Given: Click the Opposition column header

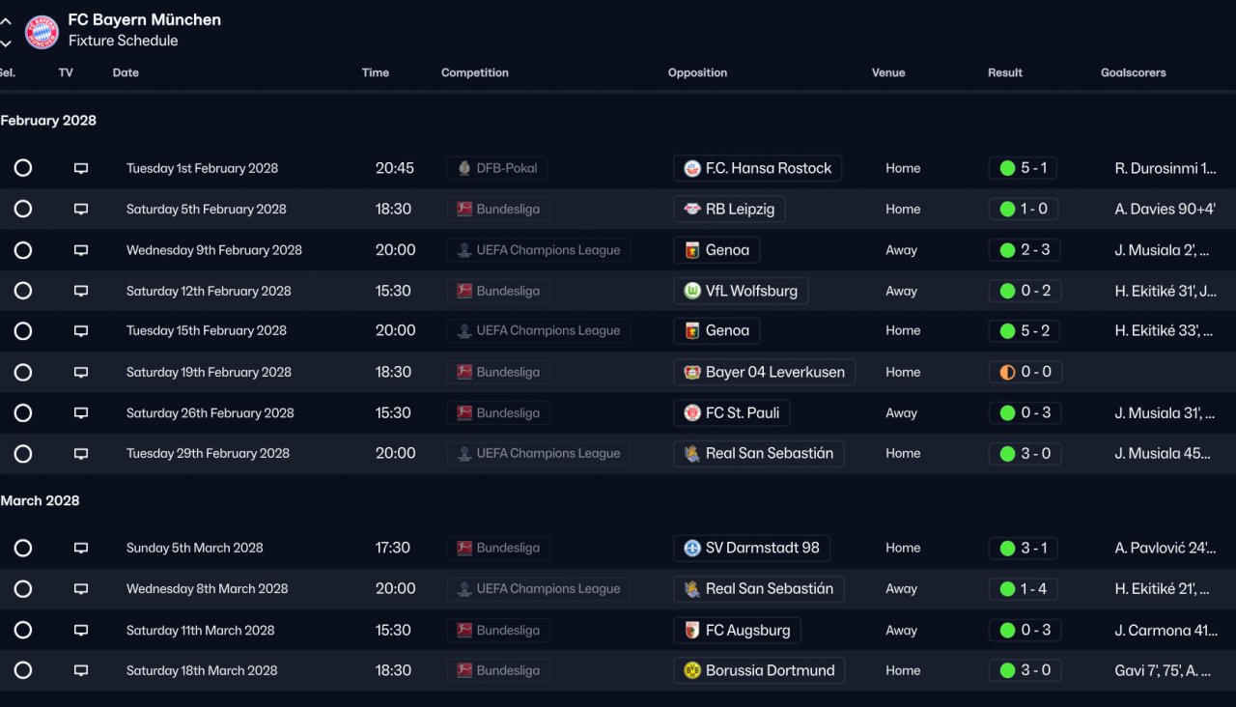Looking at the screenshot, I should click(x=697, y=72).
